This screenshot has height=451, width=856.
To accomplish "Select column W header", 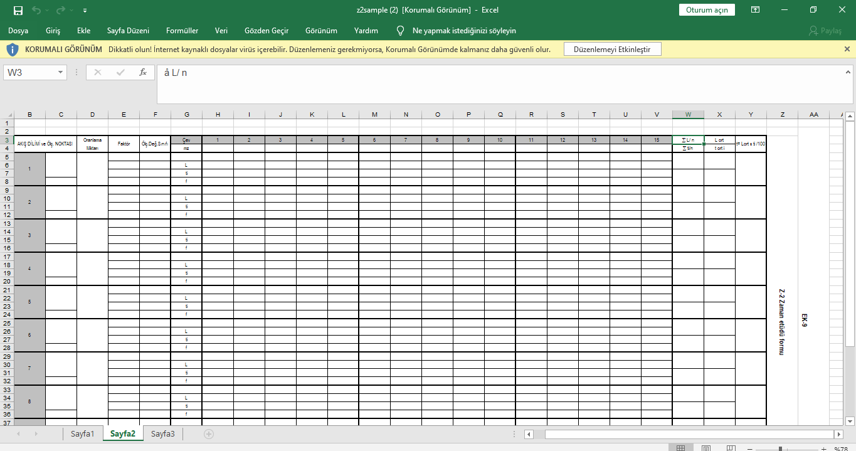I will pyautogui.click(x=688, y=114).
